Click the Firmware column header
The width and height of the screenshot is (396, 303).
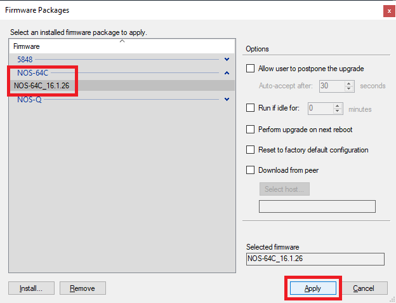63,46
